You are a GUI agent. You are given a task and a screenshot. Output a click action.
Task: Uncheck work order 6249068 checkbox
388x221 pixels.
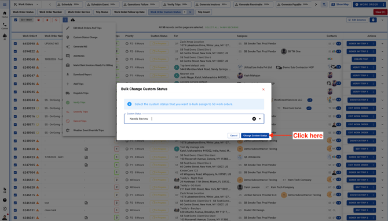(x=15, y=59)
